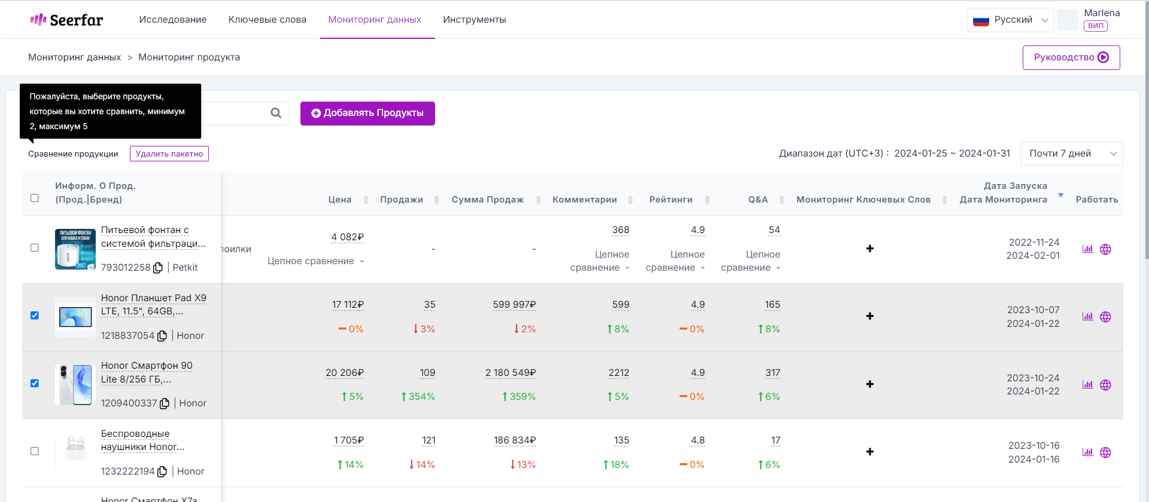The image size is (1149, 502).
Task: Toggle the select-all header checkbox
Action: (x=35, y=198)
